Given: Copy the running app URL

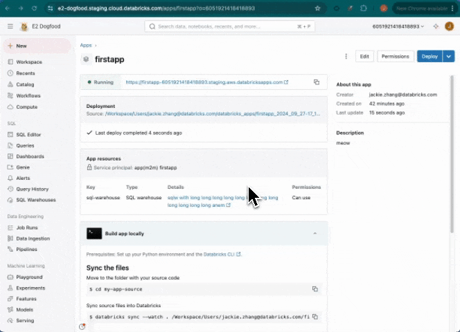Looking at the screenshot, I should coord(316,82).
